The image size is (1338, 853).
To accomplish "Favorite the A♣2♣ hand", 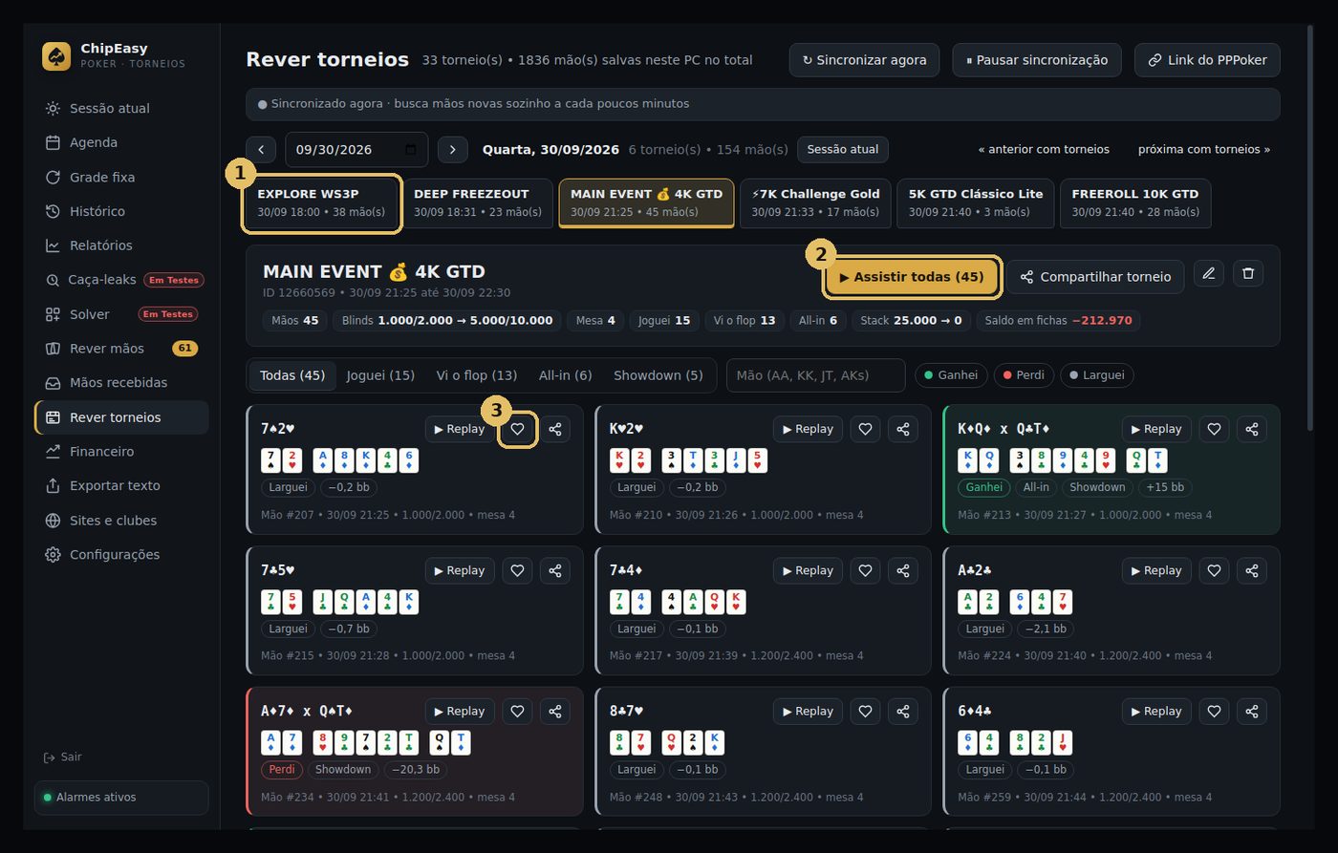I will [x=1214, y=570].
